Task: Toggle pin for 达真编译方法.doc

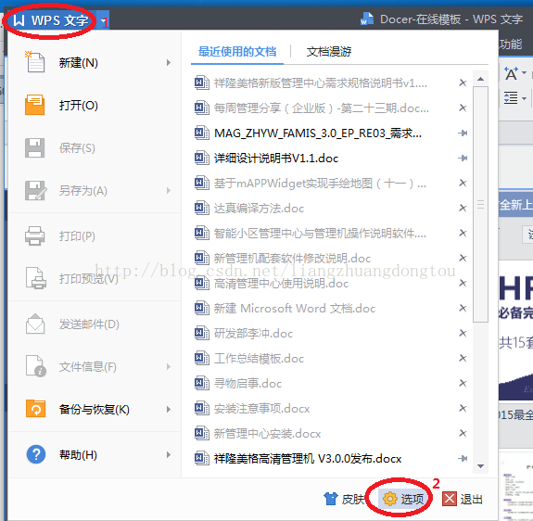Action: (463, 209)
